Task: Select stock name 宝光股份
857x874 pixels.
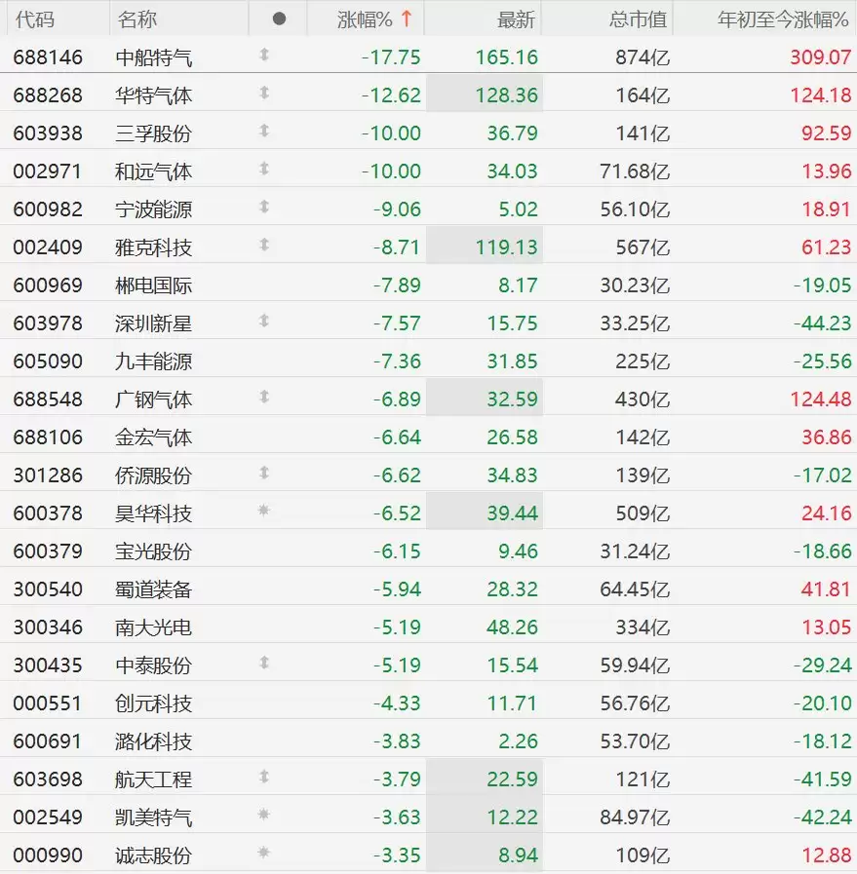Action: click(x=154, y=551)
